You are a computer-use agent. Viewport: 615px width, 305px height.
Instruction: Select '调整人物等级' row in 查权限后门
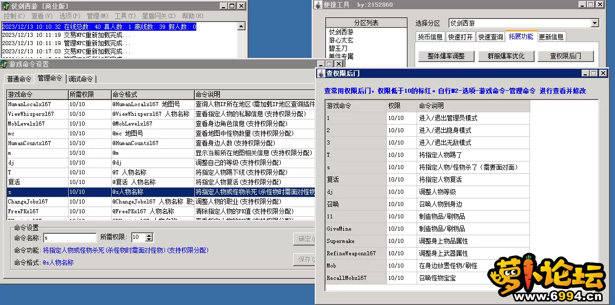click(427, 192)
